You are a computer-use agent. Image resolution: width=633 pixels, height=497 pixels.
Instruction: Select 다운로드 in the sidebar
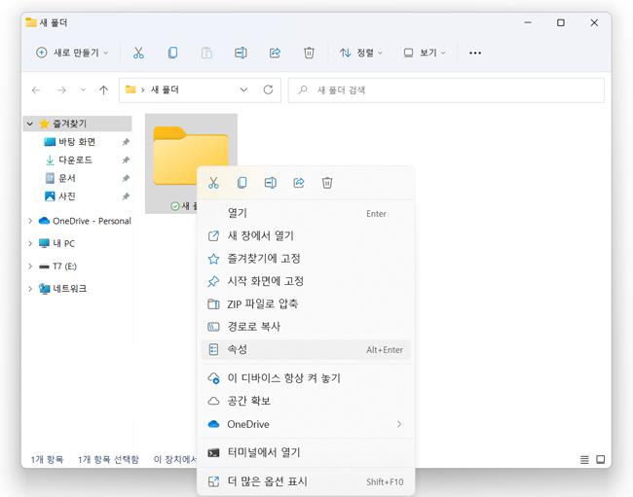(76, 160)
